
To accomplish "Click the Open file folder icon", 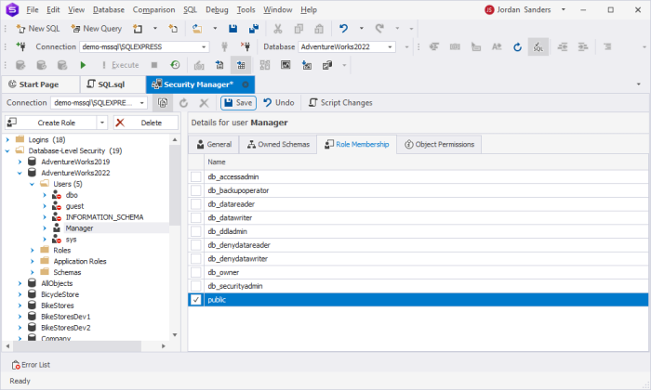I will [197, 29].
